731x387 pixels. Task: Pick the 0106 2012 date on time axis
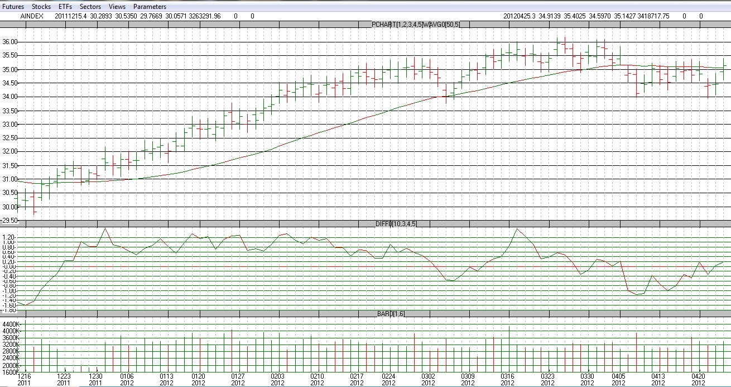(x=127, y=379)
